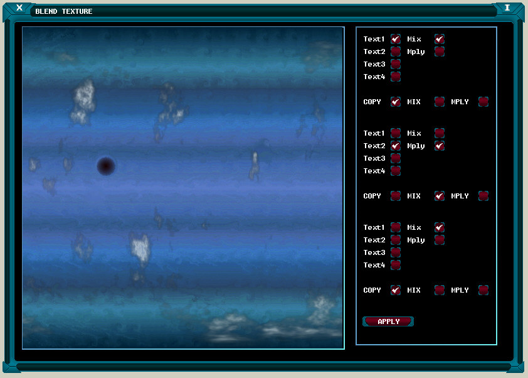Uncheck the first COPY checkbox
The image size is (528, 378).
click(x=396, y=102)
